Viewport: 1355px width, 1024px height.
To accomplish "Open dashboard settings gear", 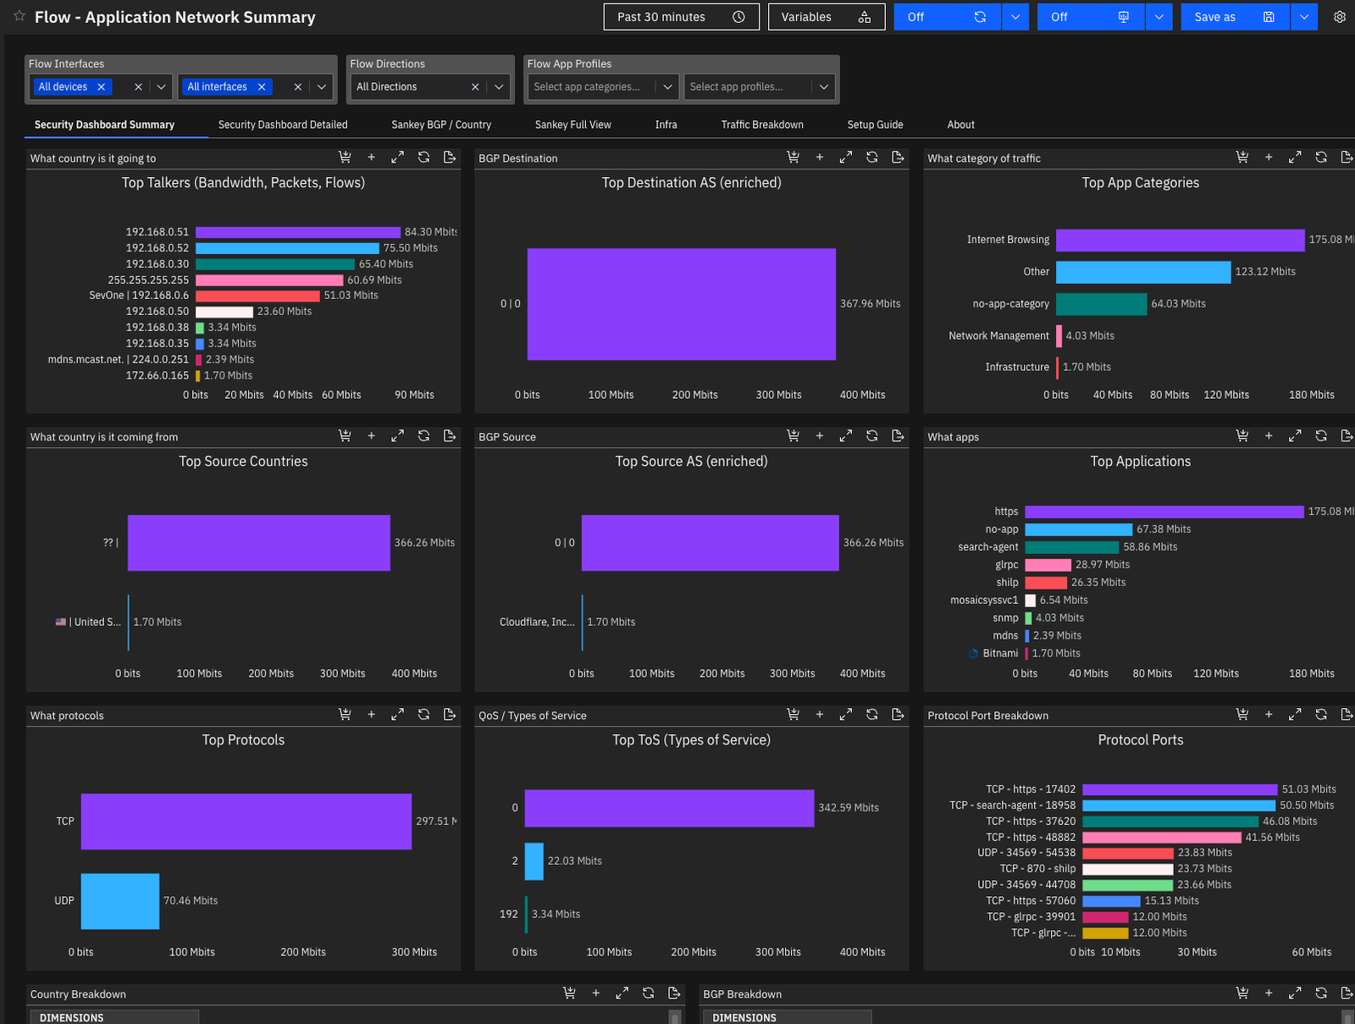I will (1339, 17).
